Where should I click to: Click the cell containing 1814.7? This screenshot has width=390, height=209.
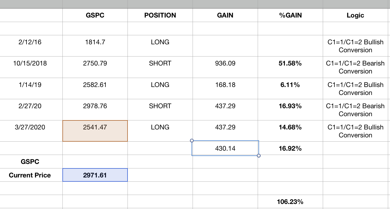point(95,42)
